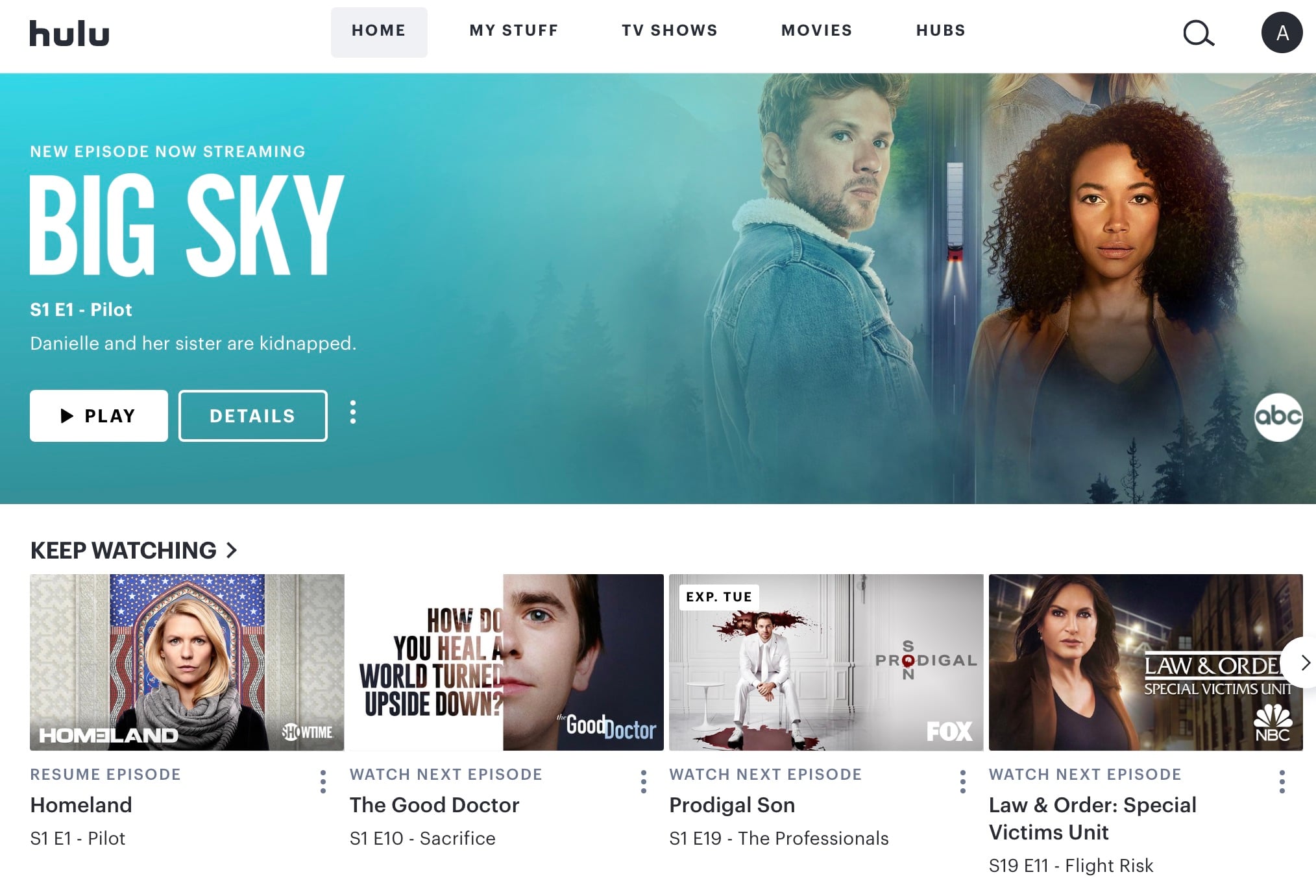Show more titles with the carousel next arrow
The height and width of the screenshot is (894, 1316).
[x=1303, y=662]
